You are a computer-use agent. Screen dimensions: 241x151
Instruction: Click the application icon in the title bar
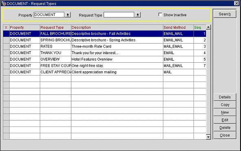4,3
